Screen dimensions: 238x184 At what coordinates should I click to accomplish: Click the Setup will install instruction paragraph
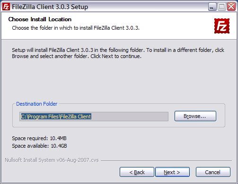(118, 53)
